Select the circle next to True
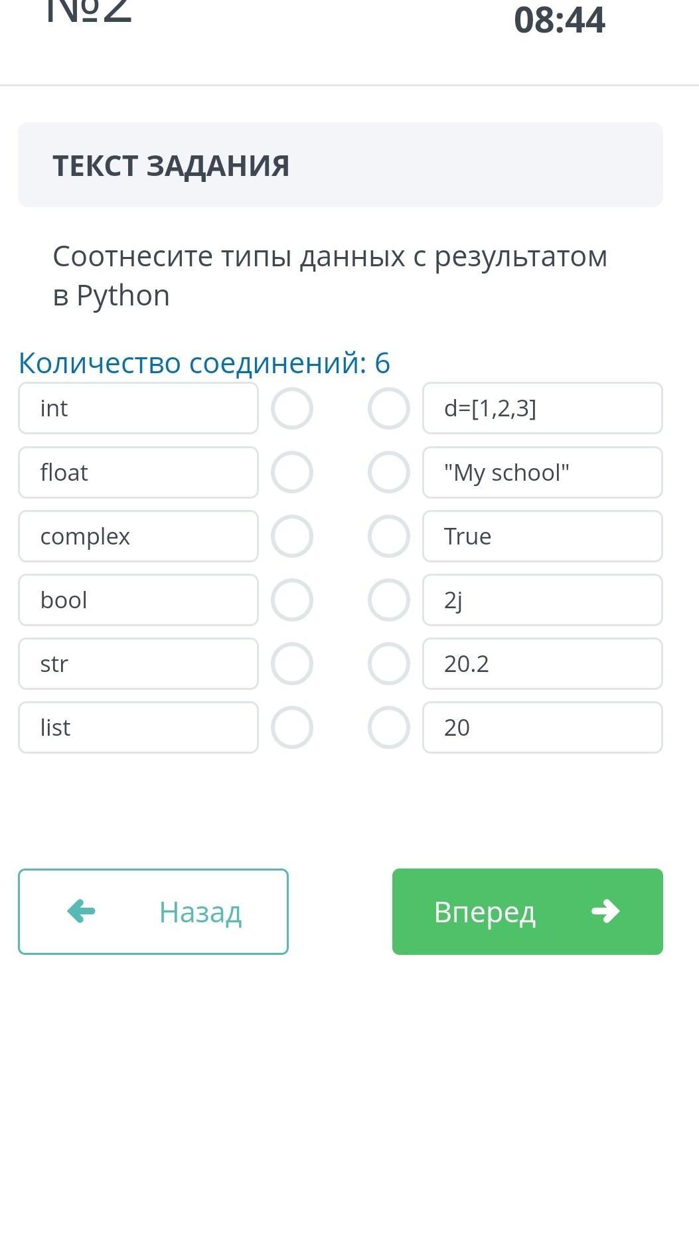Screen dimensions: 699x1255 click(389, 536)
